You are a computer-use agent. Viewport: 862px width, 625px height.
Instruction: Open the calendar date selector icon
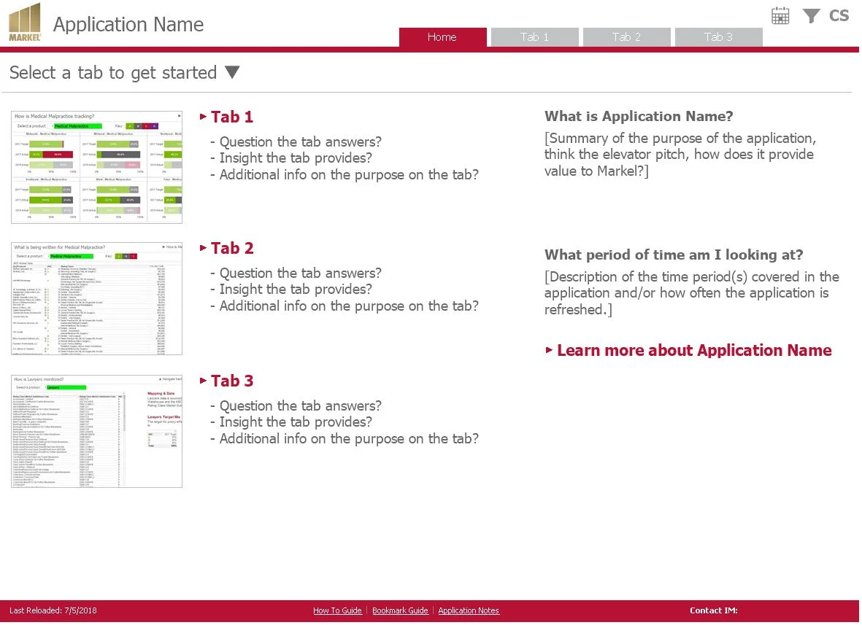(x=780, y=15)
